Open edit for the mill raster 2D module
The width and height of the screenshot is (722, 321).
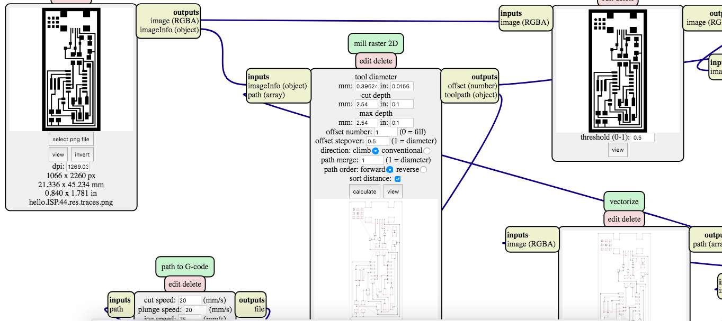366,60
